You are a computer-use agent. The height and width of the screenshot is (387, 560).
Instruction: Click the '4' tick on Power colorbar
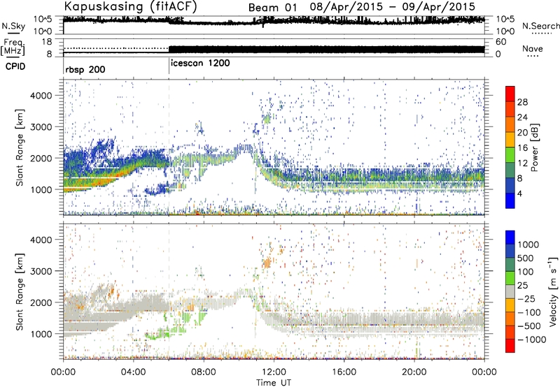(x=519, y=193)
